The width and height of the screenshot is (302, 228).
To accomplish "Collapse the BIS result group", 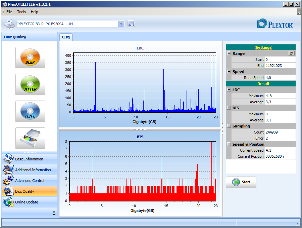I will click(229, 108).
